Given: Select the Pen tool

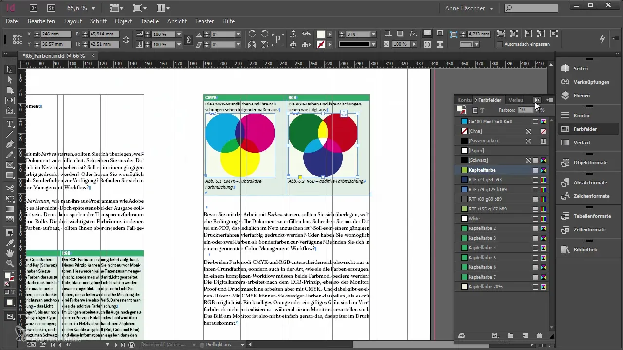Looking at the screenshot, I should [9, 145].
